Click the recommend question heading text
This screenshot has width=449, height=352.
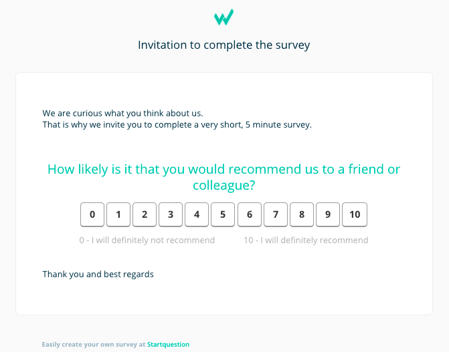tap(224, 177)
